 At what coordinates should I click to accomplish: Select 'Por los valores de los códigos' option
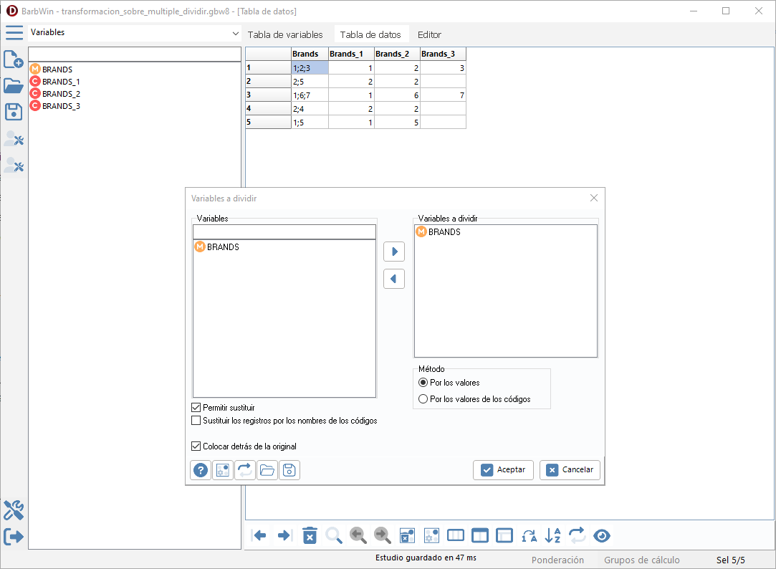423,399
